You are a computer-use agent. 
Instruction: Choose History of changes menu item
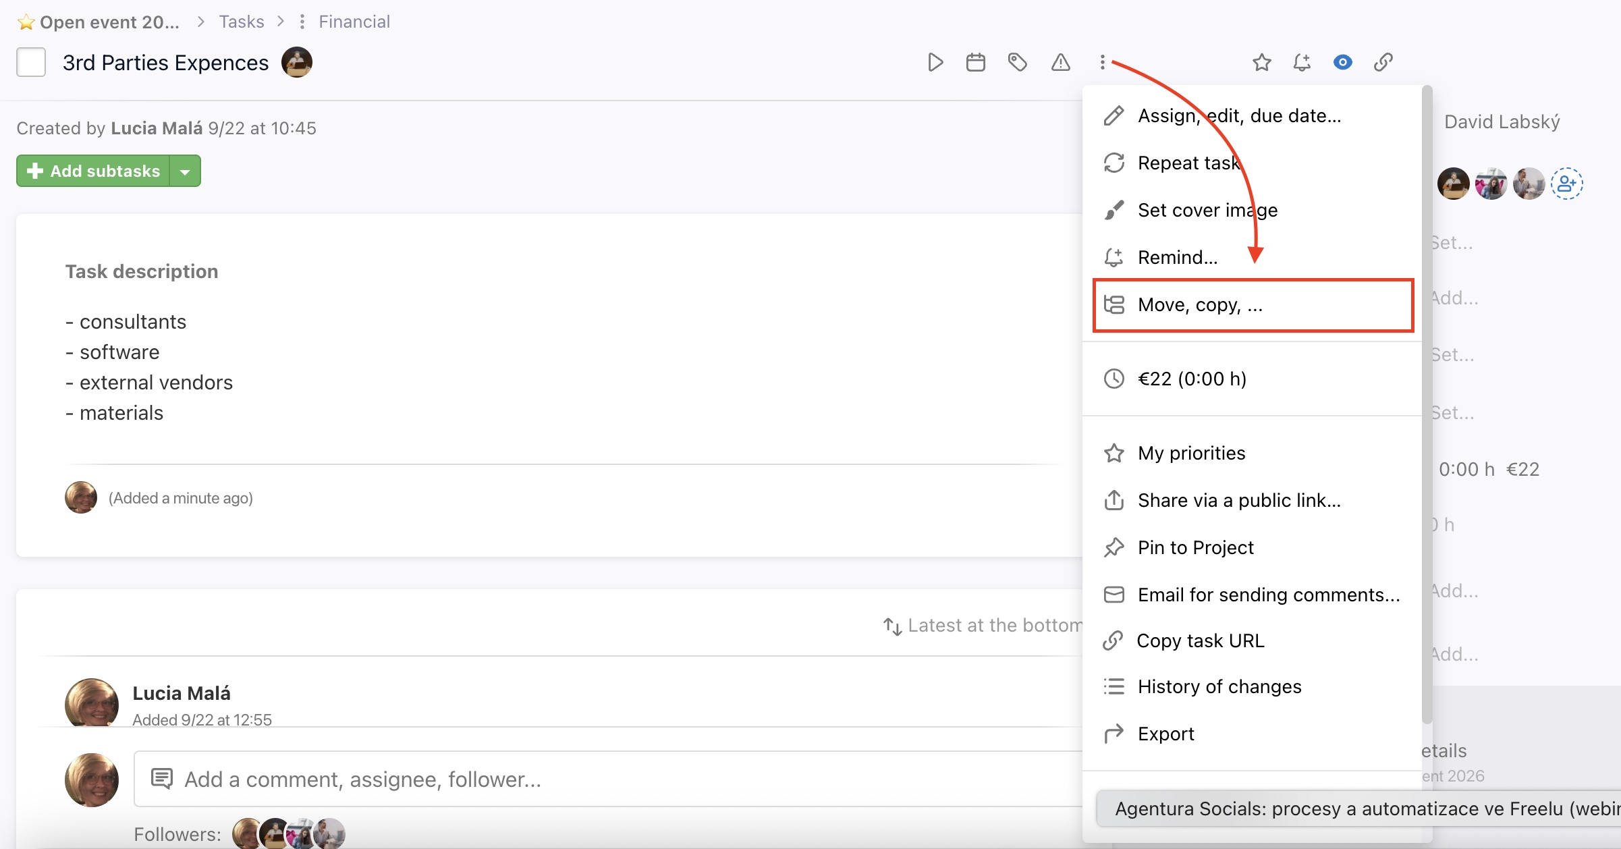tap(1219, 686)
